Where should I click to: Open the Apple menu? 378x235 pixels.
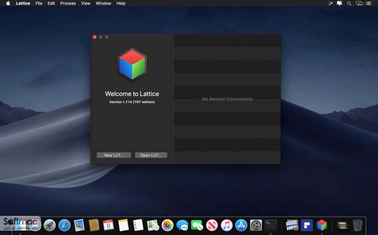tap(8, 3)
